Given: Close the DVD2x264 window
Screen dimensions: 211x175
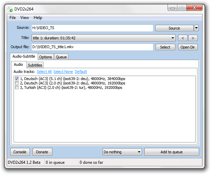Looking at the screenshot, I should click(x=194, y=8).
